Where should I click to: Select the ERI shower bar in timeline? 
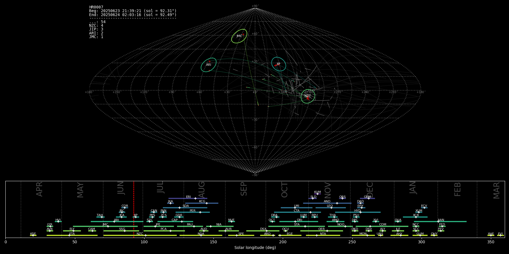tap(188, 198)
